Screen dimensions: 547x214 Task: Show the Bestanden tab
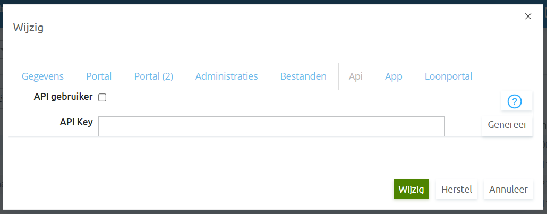[303, 76]
